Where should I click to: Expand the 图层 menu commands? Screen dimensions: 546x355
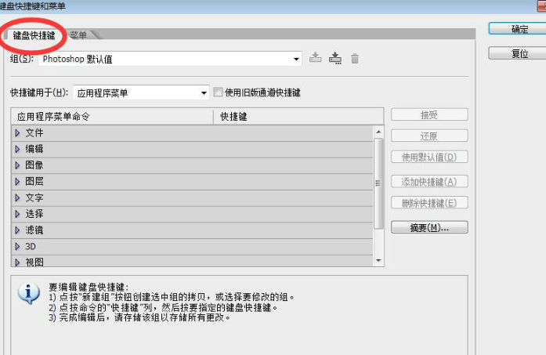[x=17, y=182]
